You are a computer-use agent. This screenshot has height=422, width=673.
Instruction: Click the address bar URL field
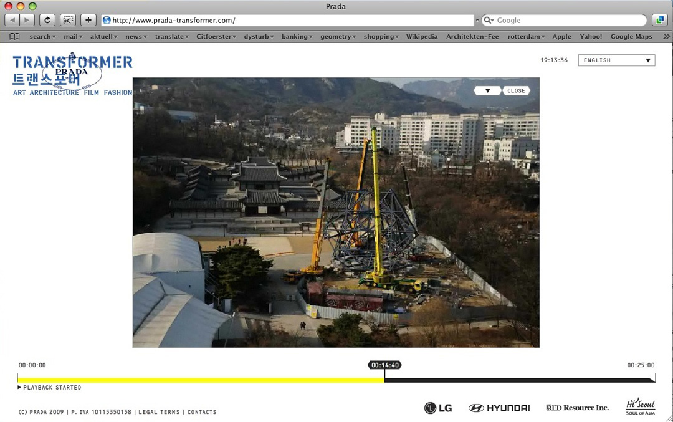[x=289, y=20]
